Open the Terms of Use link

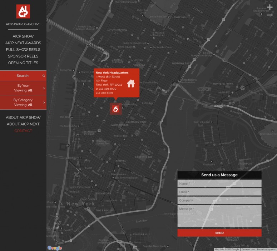point(248,250)
